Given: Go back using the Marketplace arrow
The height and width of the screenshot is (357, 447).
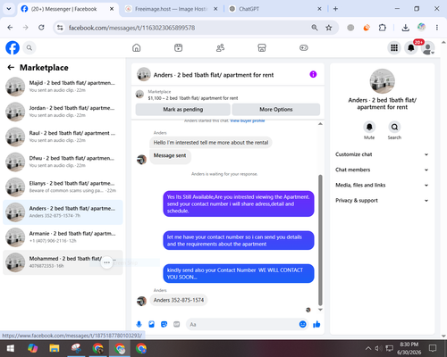Looking at the screenshot, I should (x=11, y=68).
